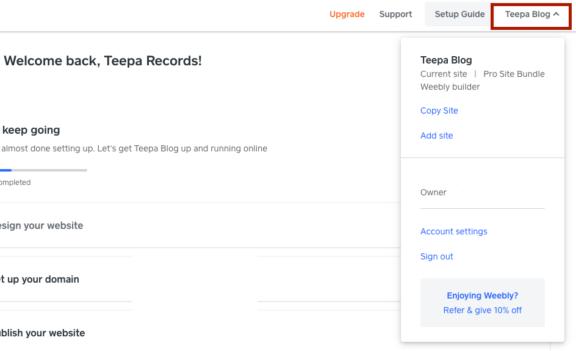This screenshot has height=351, width=576.
Task: Click the Enjoying Weebly? heading
Action: coord(482,295)
